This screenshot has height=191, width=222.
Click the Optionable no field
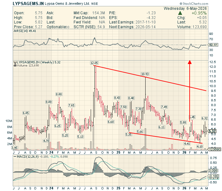tap(58, 27)
